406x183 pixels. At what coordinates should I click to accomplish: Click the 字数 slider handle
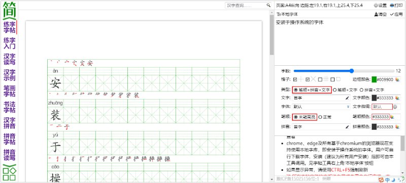(x=351, y=71)
